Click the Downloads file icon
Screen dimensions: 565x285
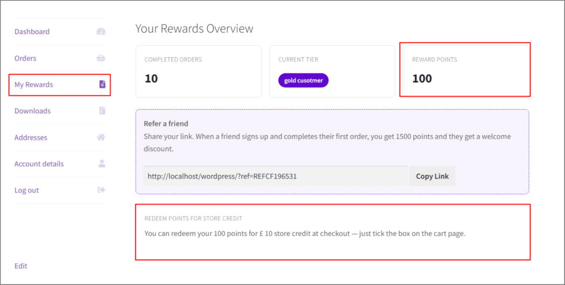tap(102, 111)
